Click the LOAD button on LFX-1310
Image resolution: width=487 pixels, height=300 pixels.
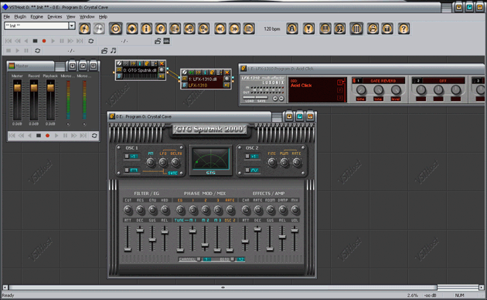[249, 101]
